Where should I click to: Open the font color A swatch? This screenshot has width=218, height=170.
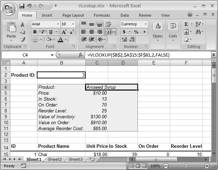pos(60,40)
